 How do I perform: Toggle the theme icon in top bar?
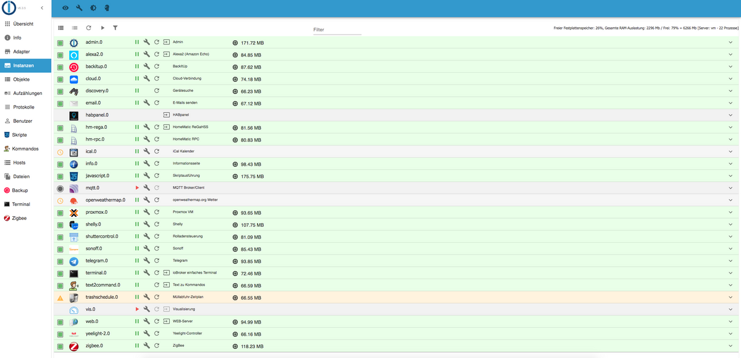pos(93,8)
